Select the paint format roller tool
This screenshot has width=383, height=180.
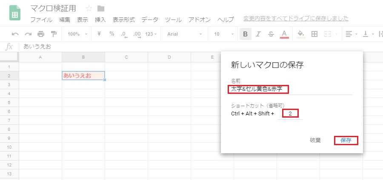pyautogui.click(x=54, y=34)
